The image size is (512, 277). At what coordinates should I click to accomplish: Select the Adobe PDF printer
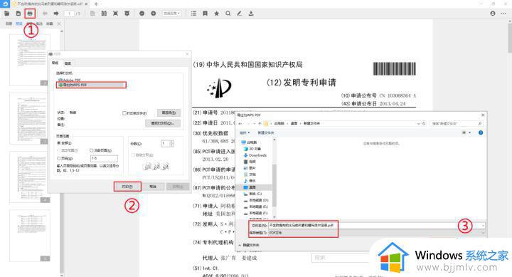[x=69, y=80]
